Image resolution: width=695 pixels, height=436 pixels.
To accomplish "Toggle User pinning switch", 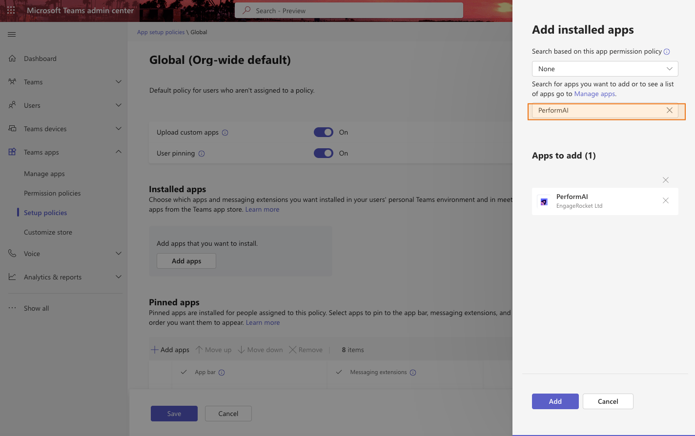I will (324, 153).
